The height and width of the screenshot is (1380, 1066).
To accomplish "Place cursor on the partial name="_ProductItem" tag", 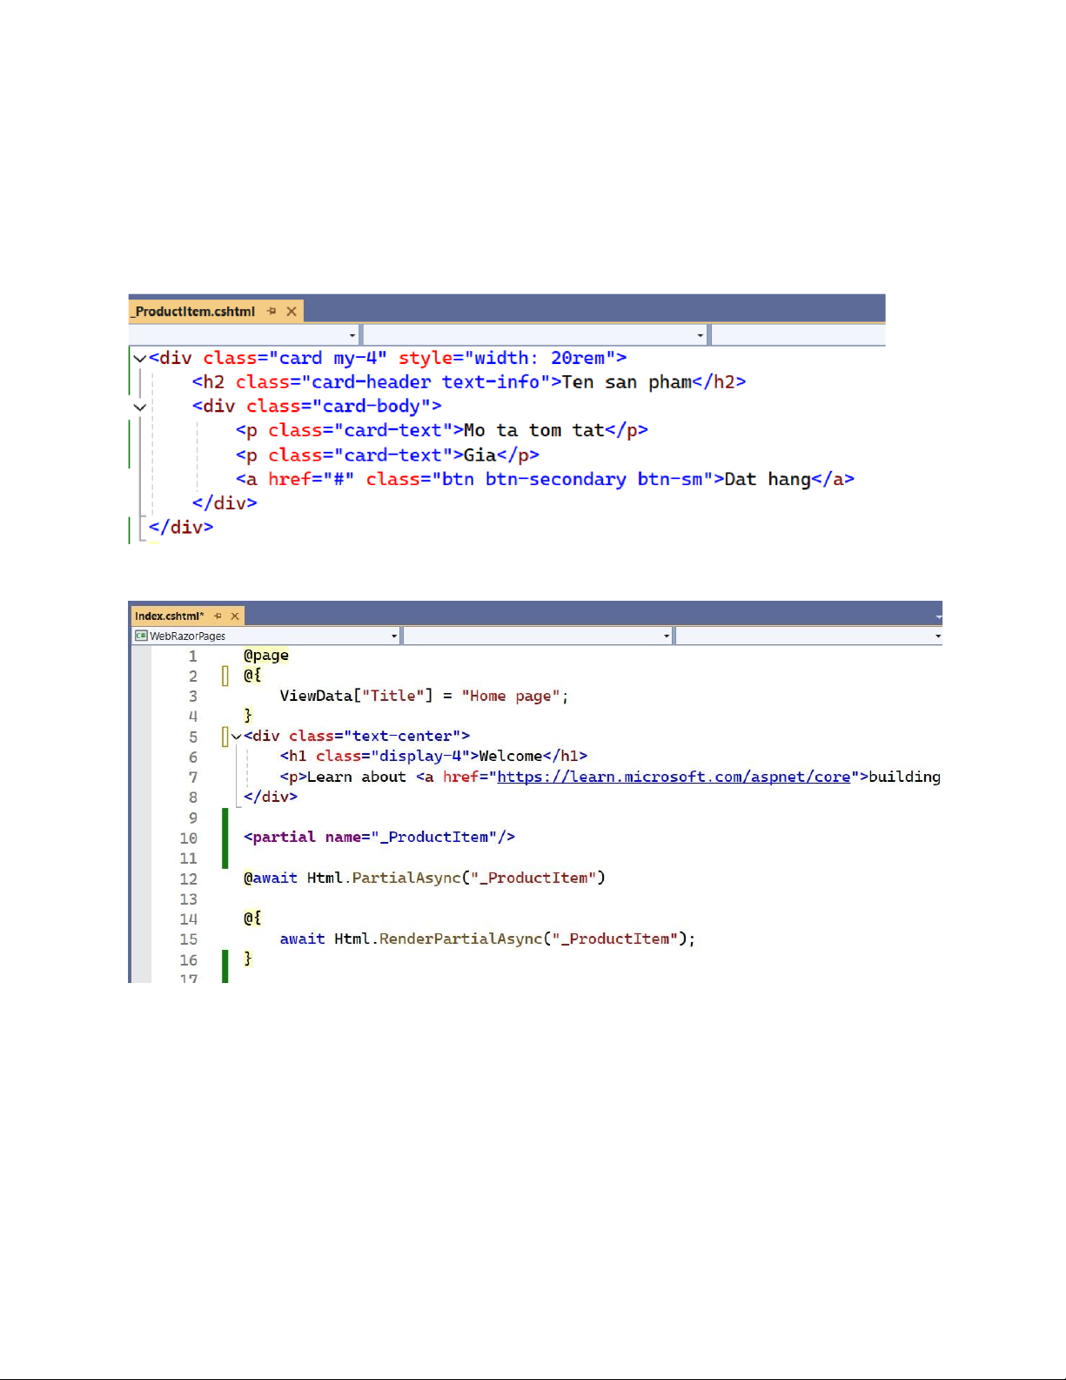I will coord(379,838).
